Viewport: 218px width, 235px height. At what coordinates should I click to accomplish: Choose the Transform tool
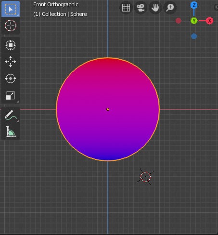pos(11,45)
